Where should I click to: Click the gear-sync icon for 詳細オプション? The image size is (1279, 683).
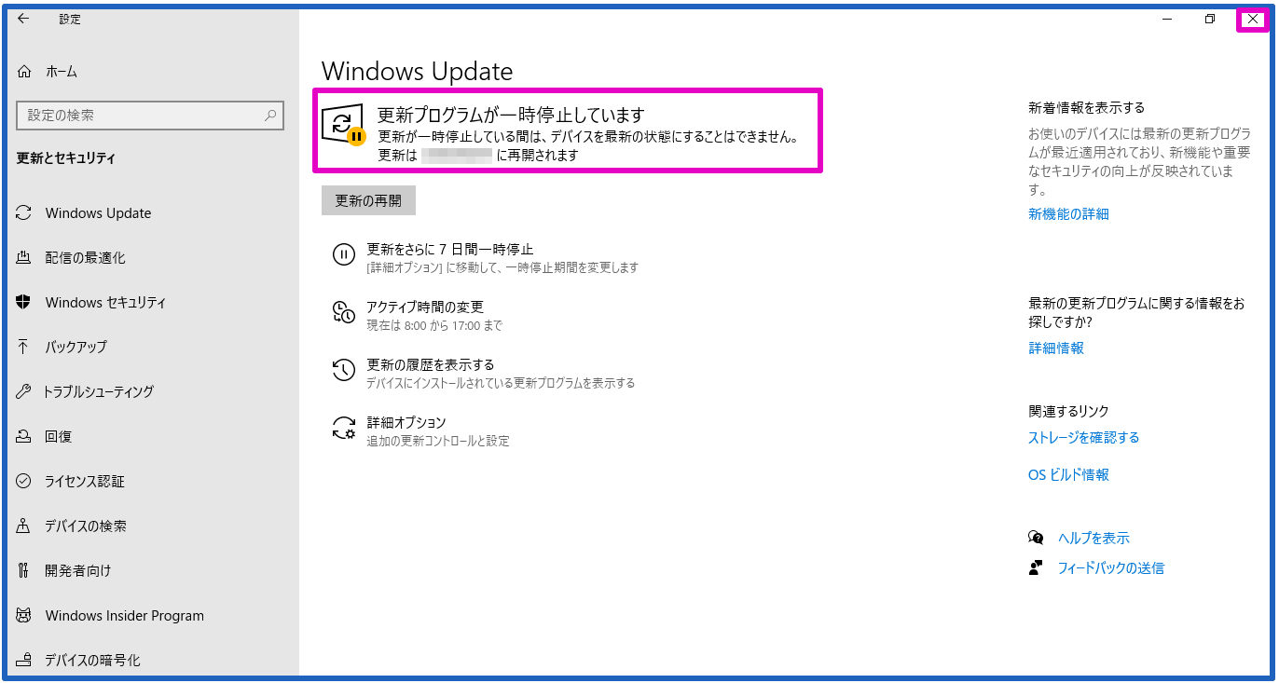pyautogui.click(x=344, y=428)
